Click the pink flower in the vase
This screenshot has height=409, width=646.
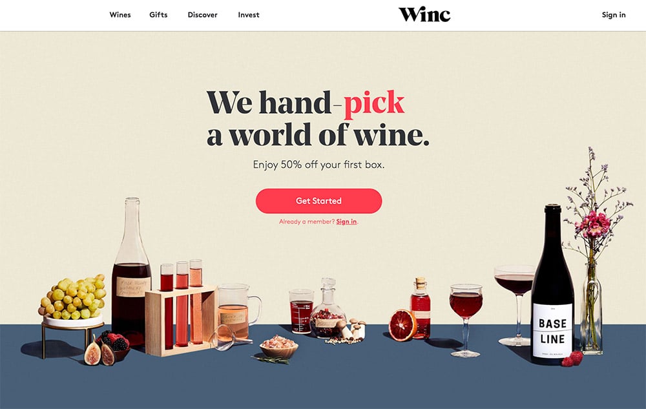click(x=594, y=225)
